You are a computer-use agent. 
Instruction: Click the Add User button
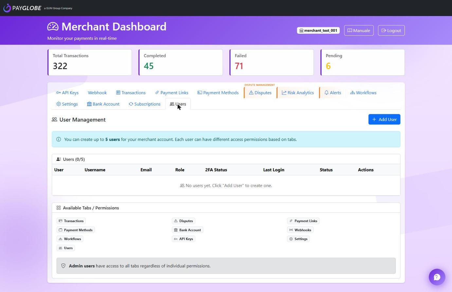click(384, 119)
